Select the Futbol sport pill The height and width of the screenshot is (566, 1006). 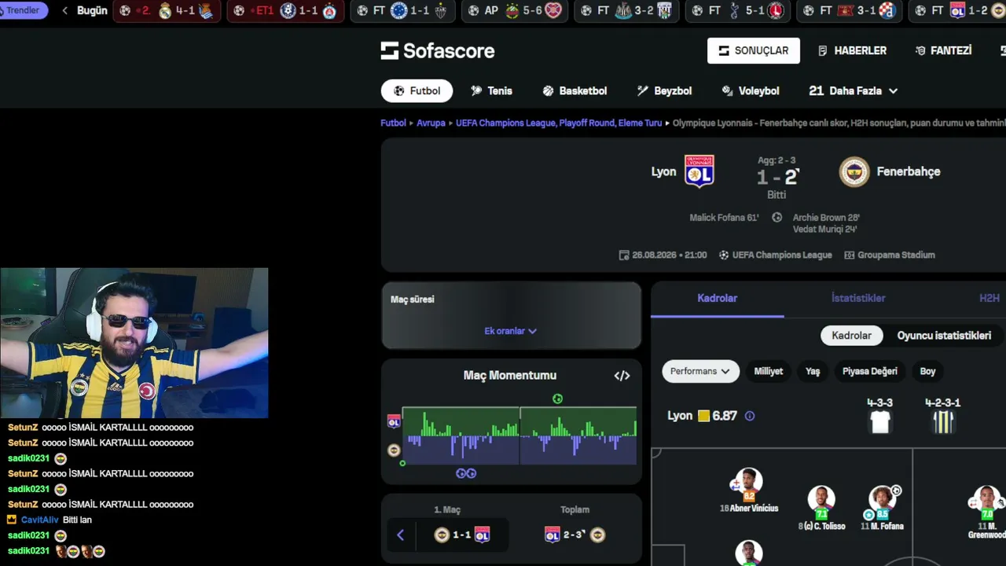[417, 91]
